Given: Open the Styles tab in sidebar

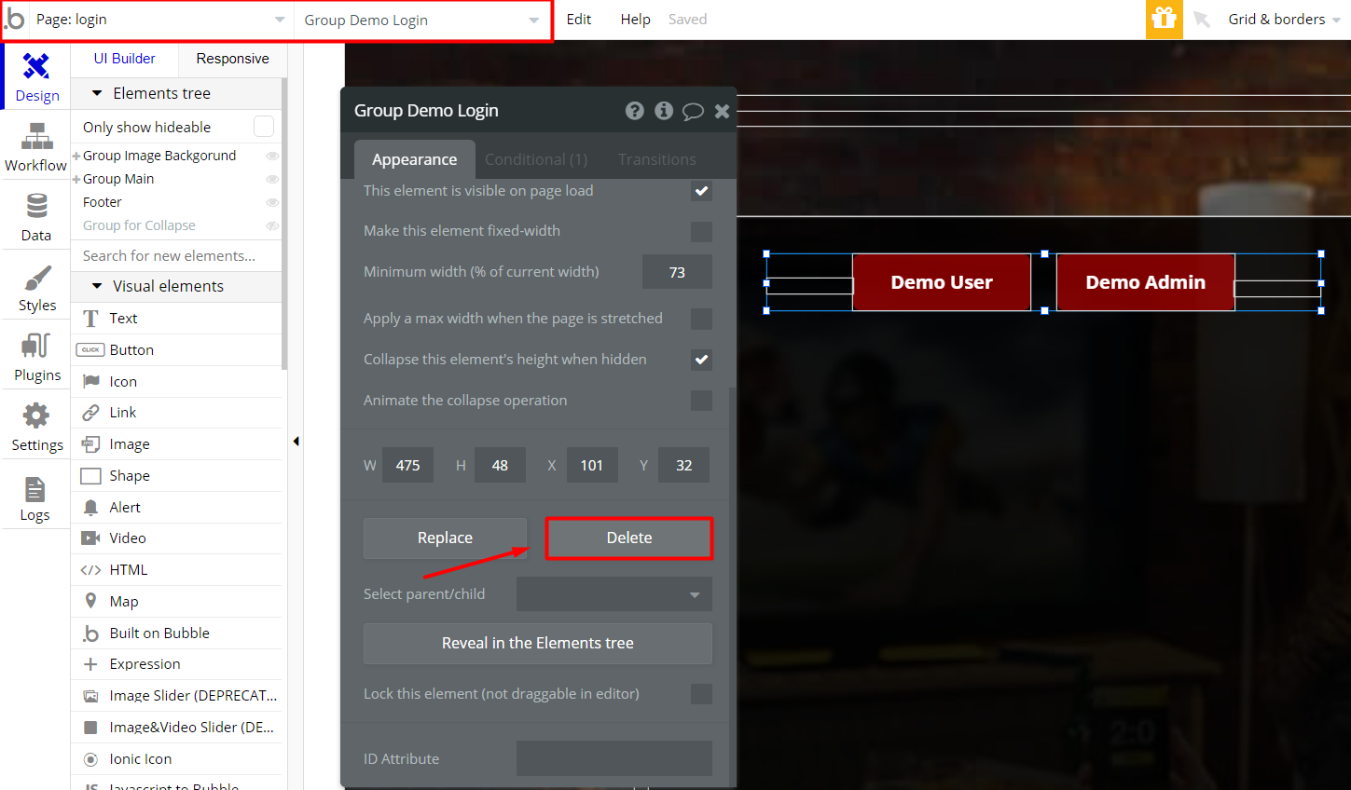Looking at the screenshot, I should tap(36, 286).
